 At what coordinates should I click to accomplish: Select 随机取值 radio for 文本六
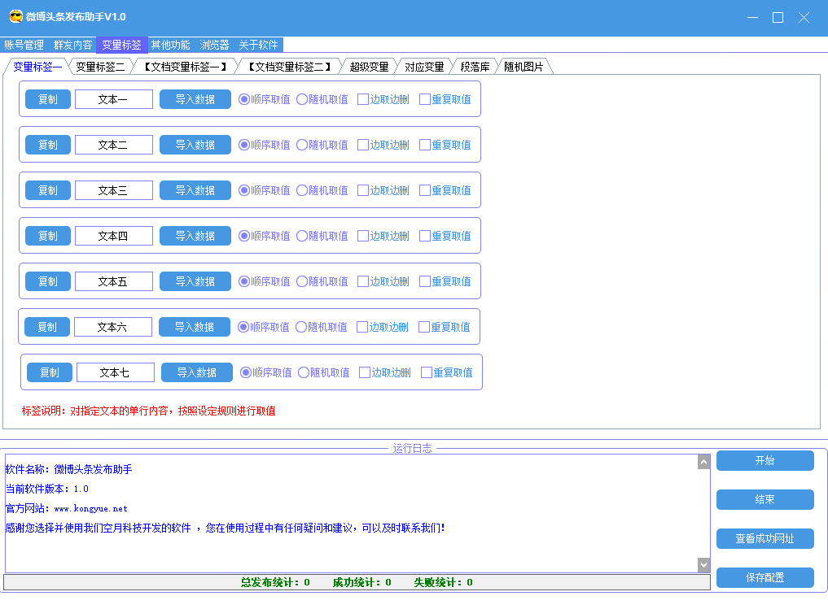pyautogui.click(x=321, y=327)
